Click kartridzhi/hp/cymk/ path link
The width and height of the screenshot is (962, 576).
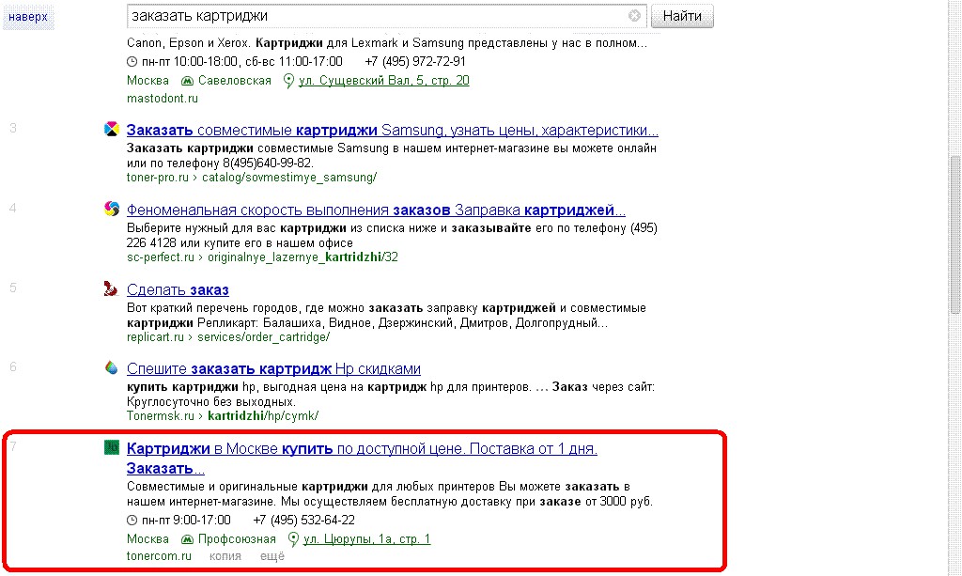point(263,416)
